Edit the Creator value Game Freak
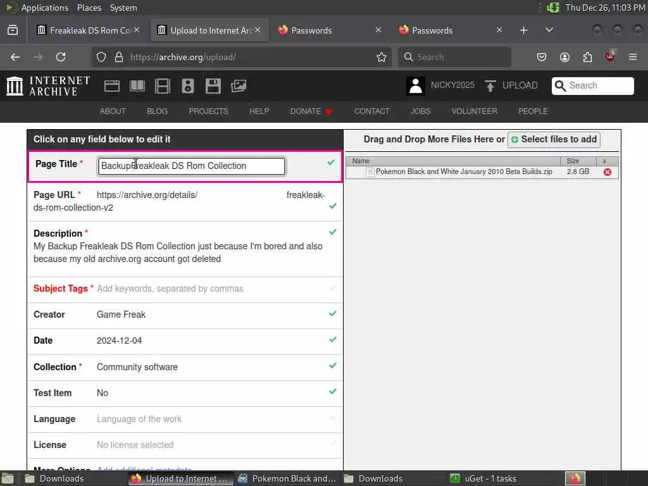Screen dimensions: 648x486 click(121, 315)
